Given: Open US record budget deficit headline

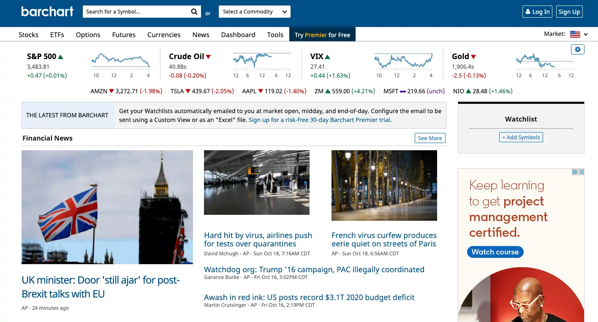Looking at the screenshot, I should tap(309, 297).
